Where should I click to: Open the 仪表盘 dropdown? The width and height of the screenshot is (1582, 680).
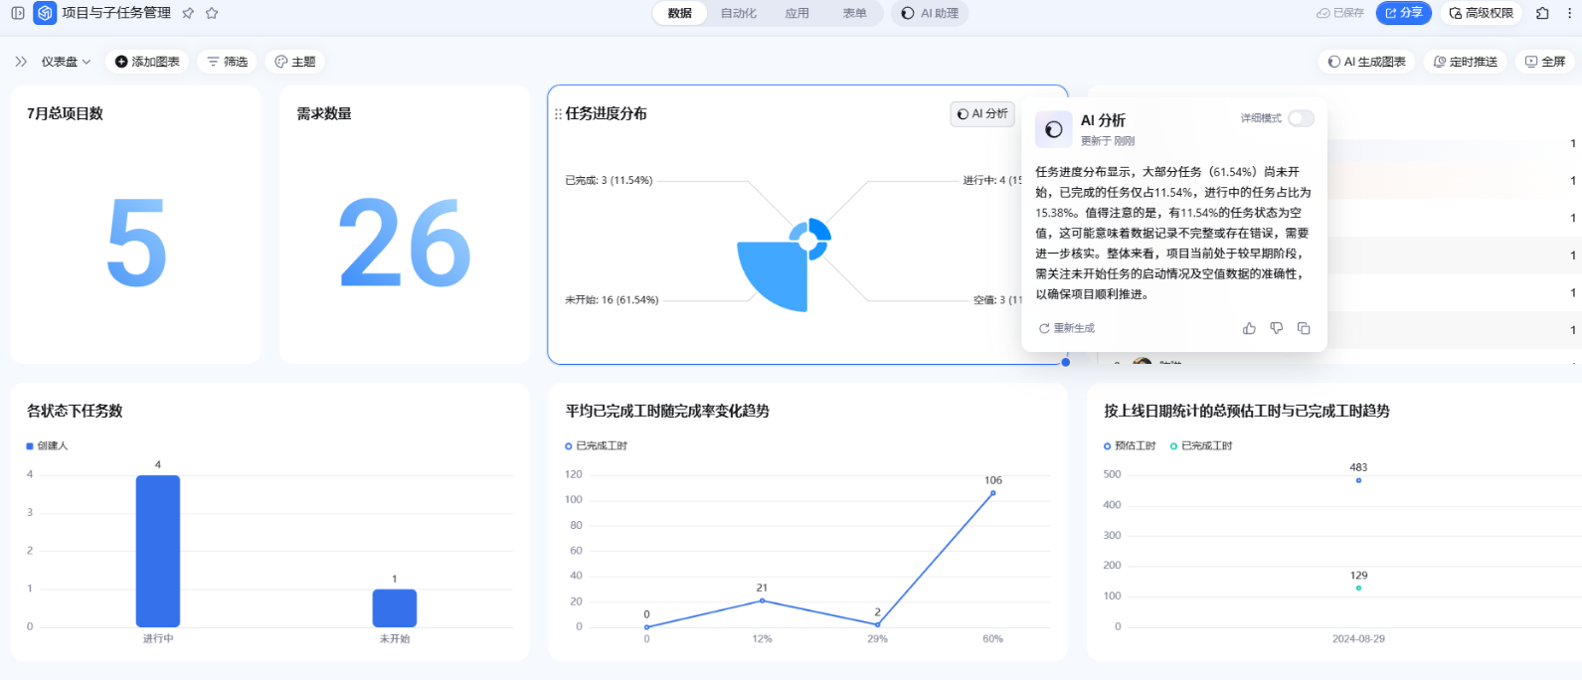66,62
